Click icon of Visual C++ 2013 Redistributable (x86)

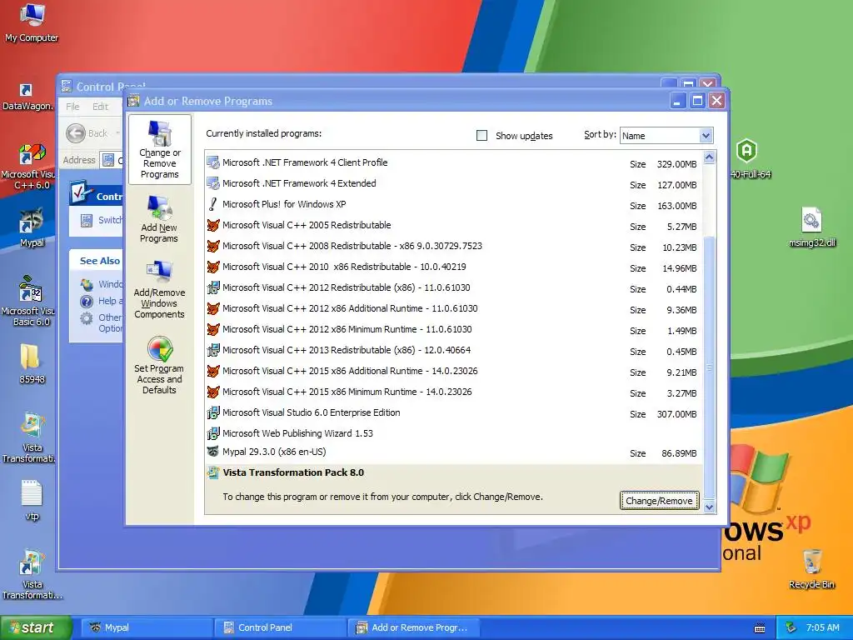pos(213,350)
